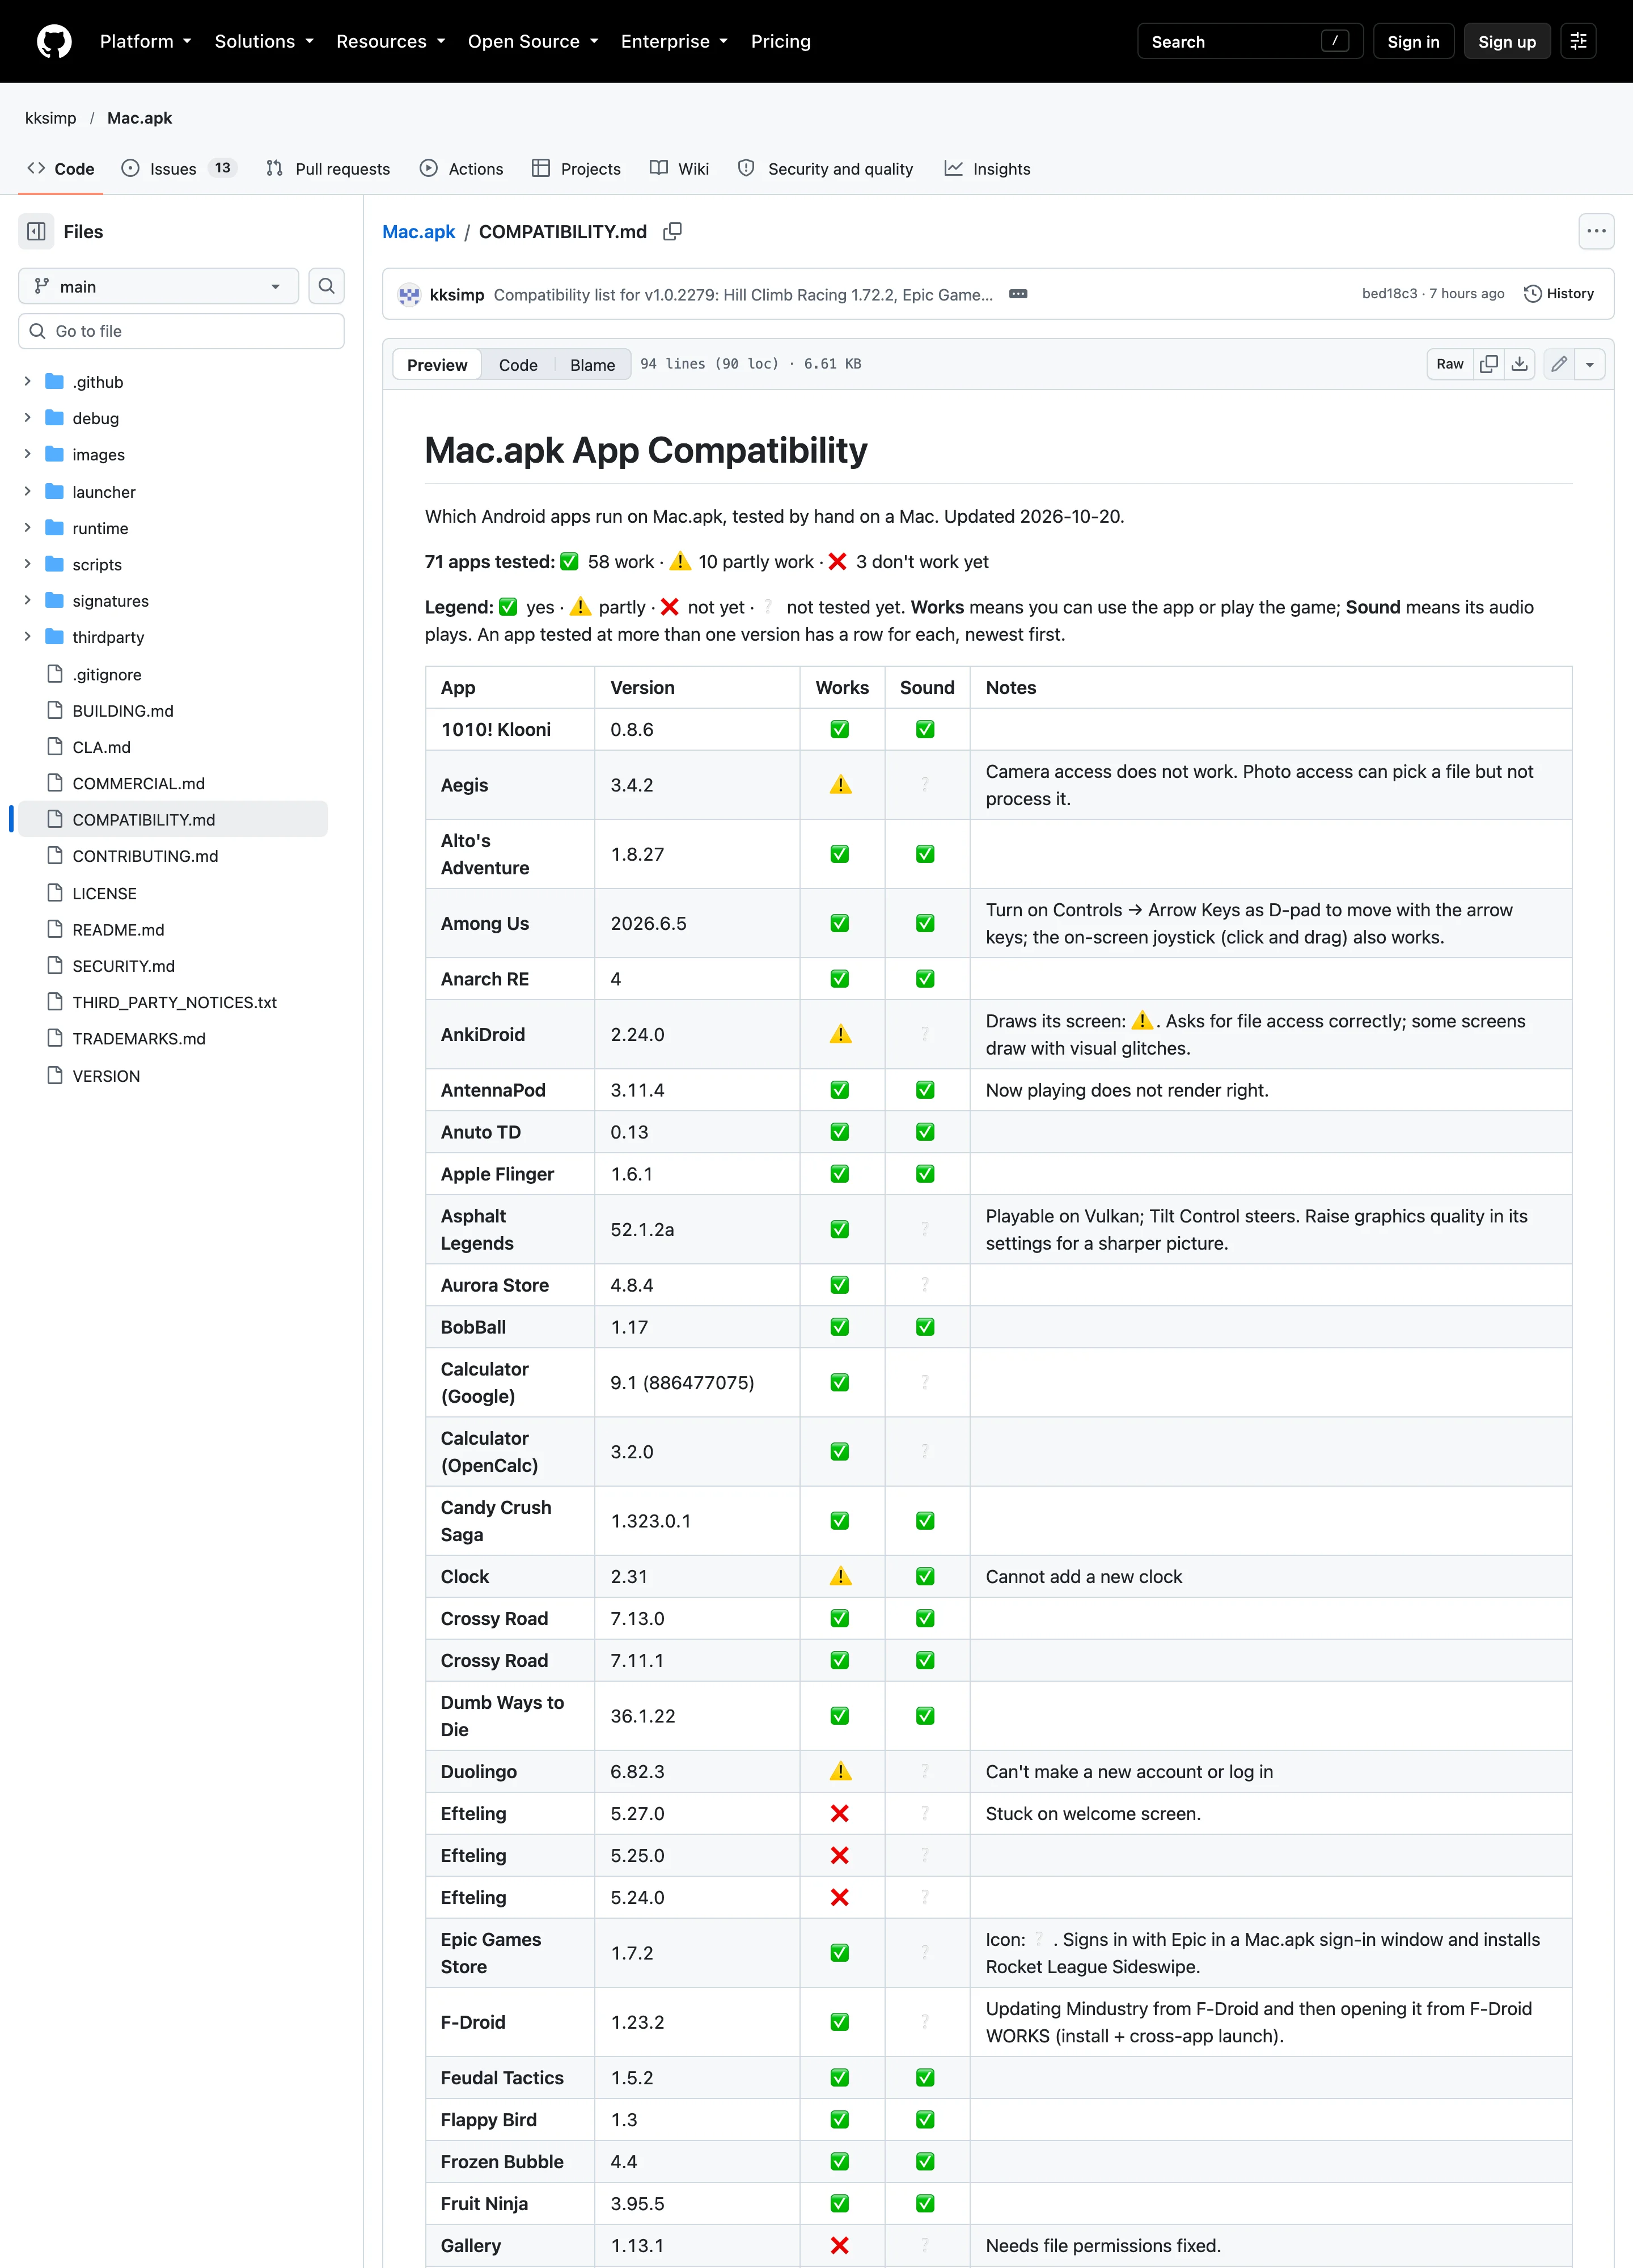The image size is (1633, 2268).
Task: Copy the COMPATIBILITY.md path
Action: (x=673, y=232)
